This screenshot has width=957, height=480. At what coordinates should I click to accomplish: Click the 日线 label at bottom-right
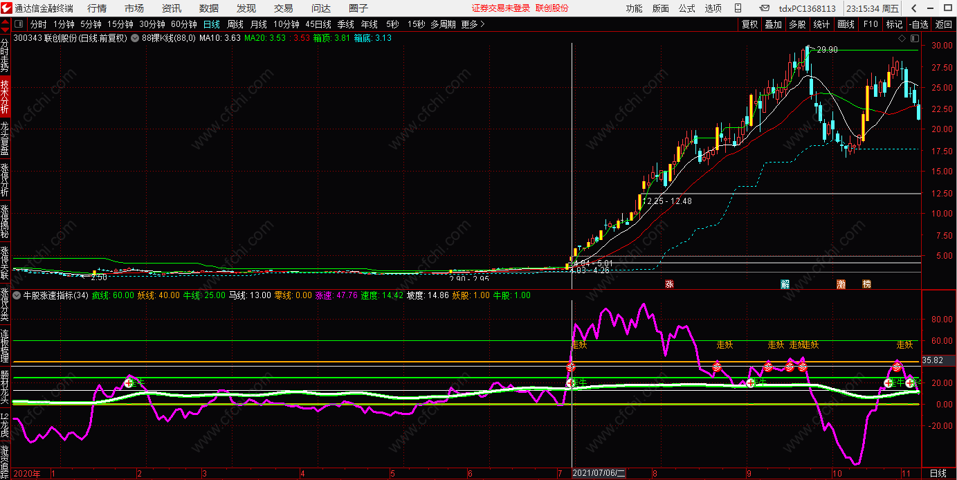point(938,473)
